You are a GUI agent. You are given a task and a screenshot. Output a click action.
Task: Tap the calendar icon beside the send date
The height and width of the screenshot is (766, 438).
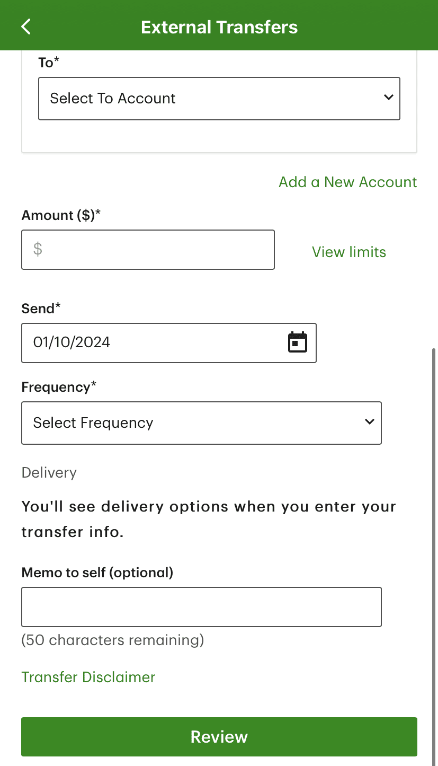(x=297, y=342)
